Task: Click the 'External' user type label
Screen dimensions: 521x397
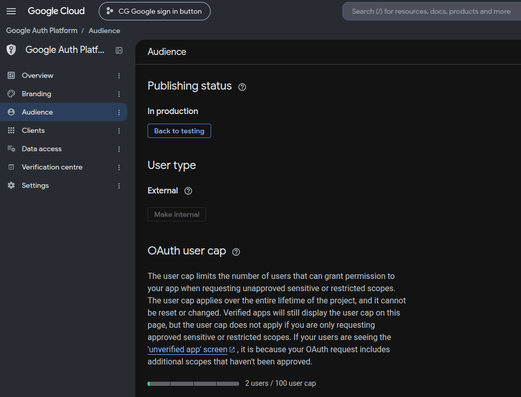Action: [163, 190]
